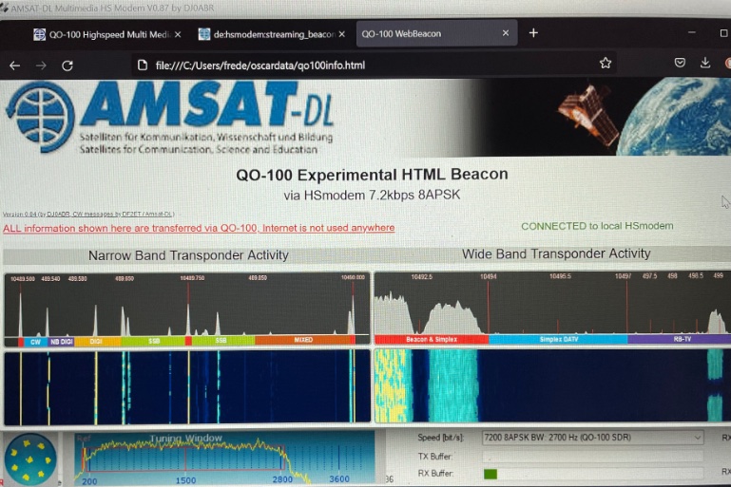Click the narrow band waterfall display

[187, 387]
